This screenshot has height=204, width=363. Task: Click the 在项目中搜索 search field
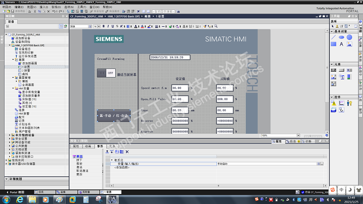tap(163, 11)
